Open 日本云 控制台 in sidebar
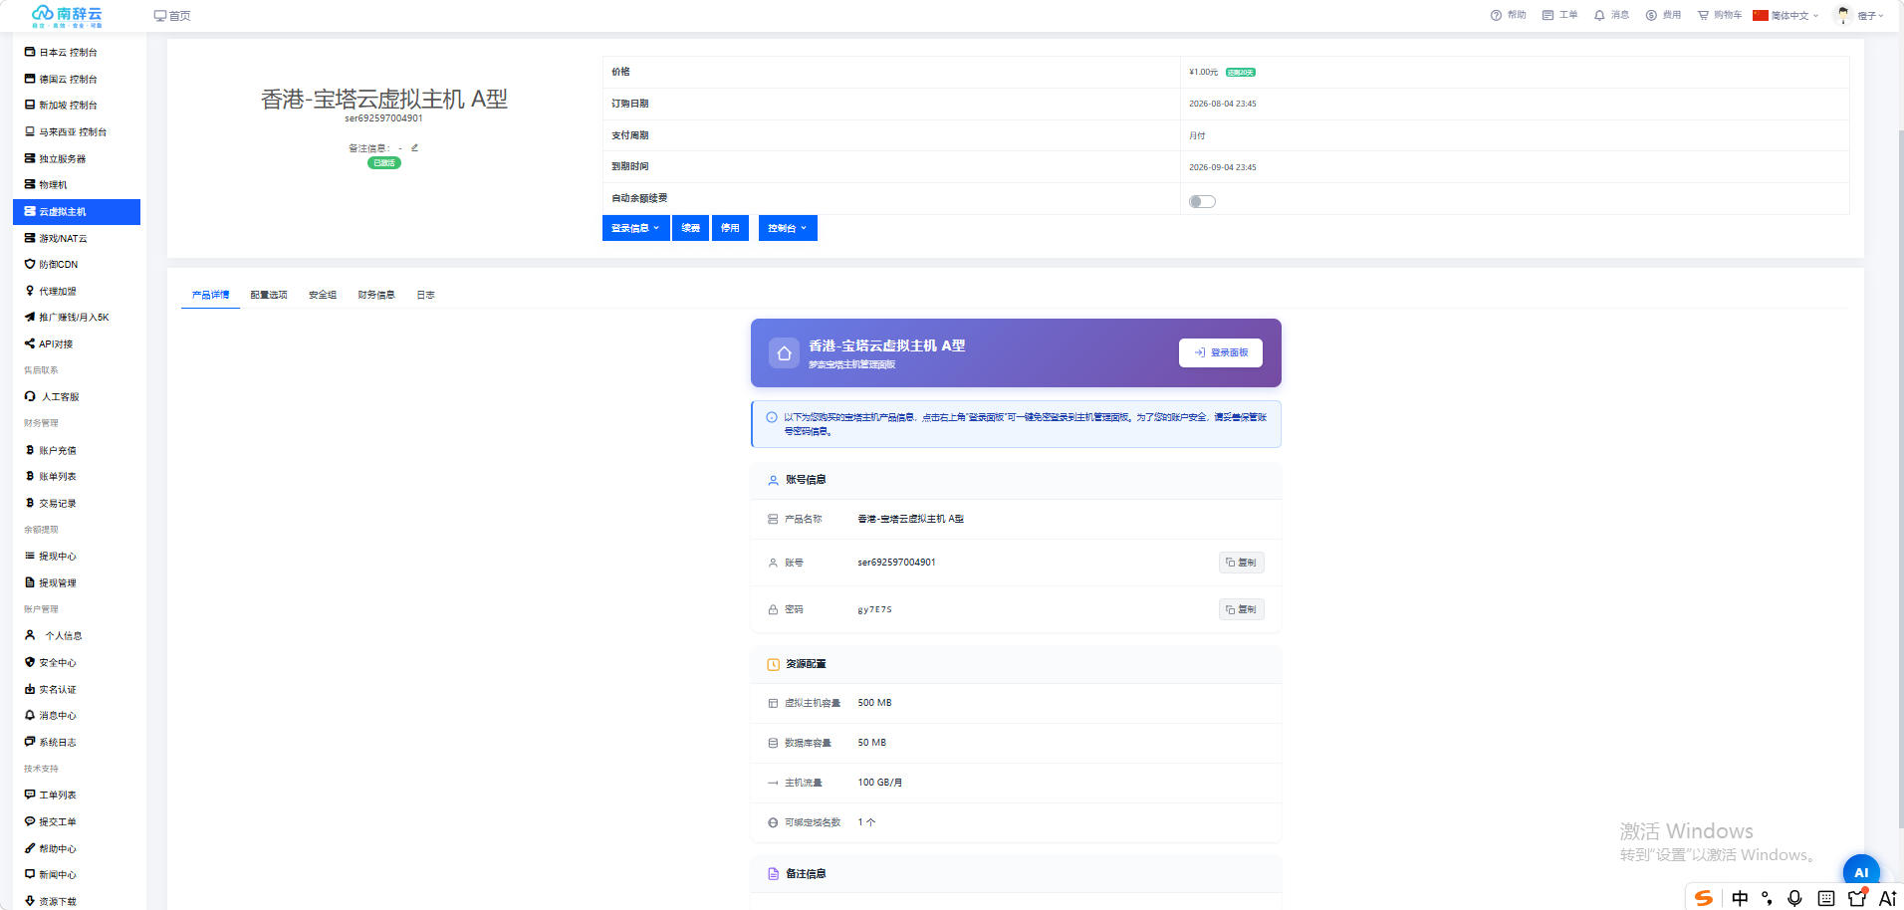The height and width of the screenshot is (910, 1904). [77, 52]
